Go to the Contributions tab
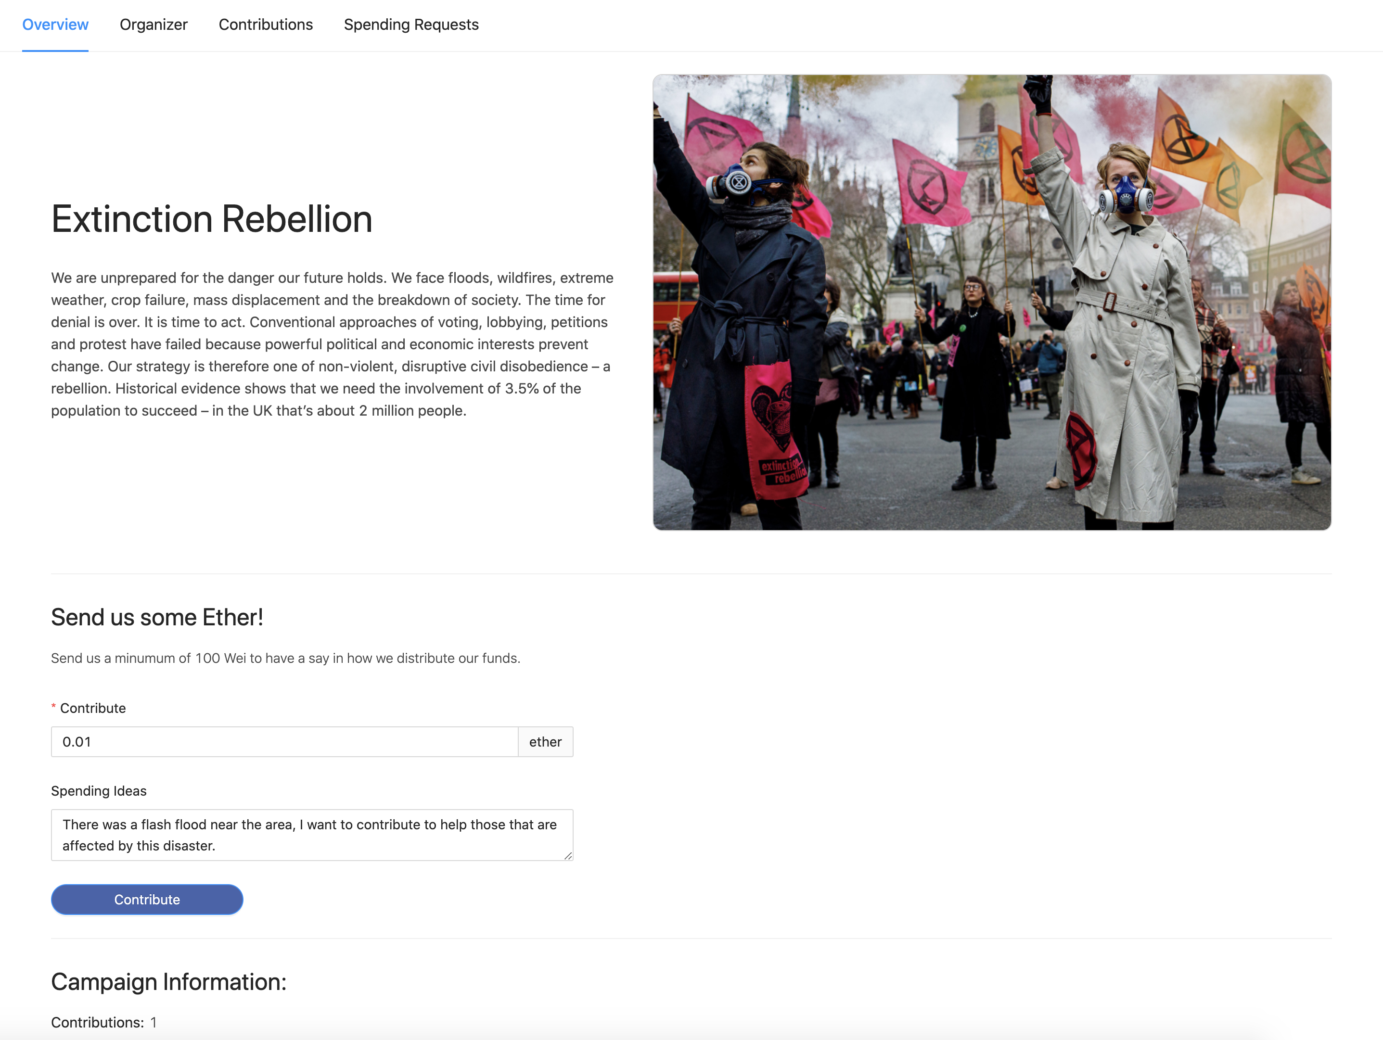Viewport: 1383px width, 1040px height. pos(266,25)
